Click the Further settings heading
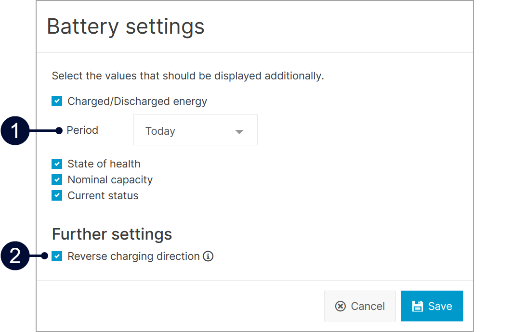 click(112, 234)
